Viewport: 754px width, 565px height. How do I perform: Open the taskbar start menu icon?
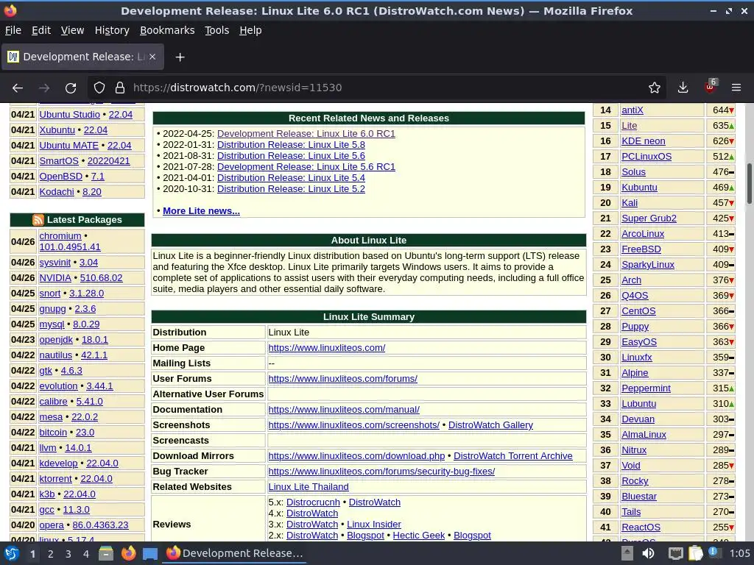[12, 553]
